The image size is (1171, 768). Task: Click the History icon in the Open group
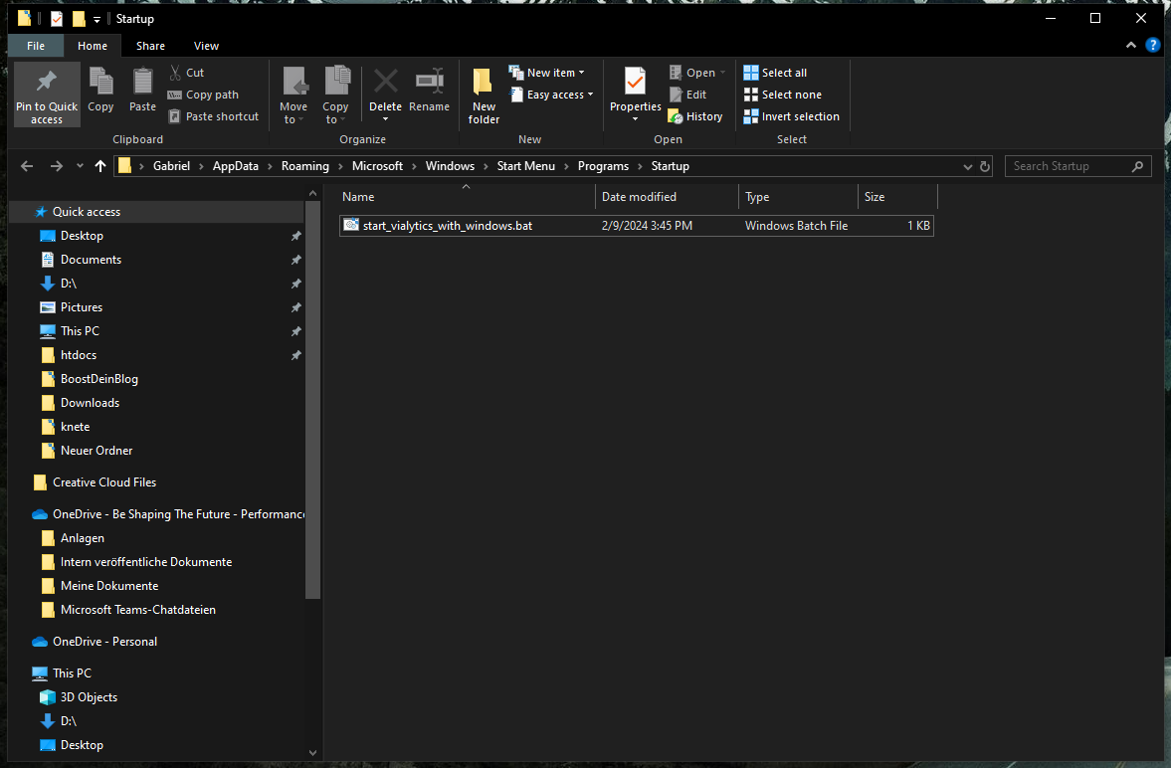[x=694, y=115]
